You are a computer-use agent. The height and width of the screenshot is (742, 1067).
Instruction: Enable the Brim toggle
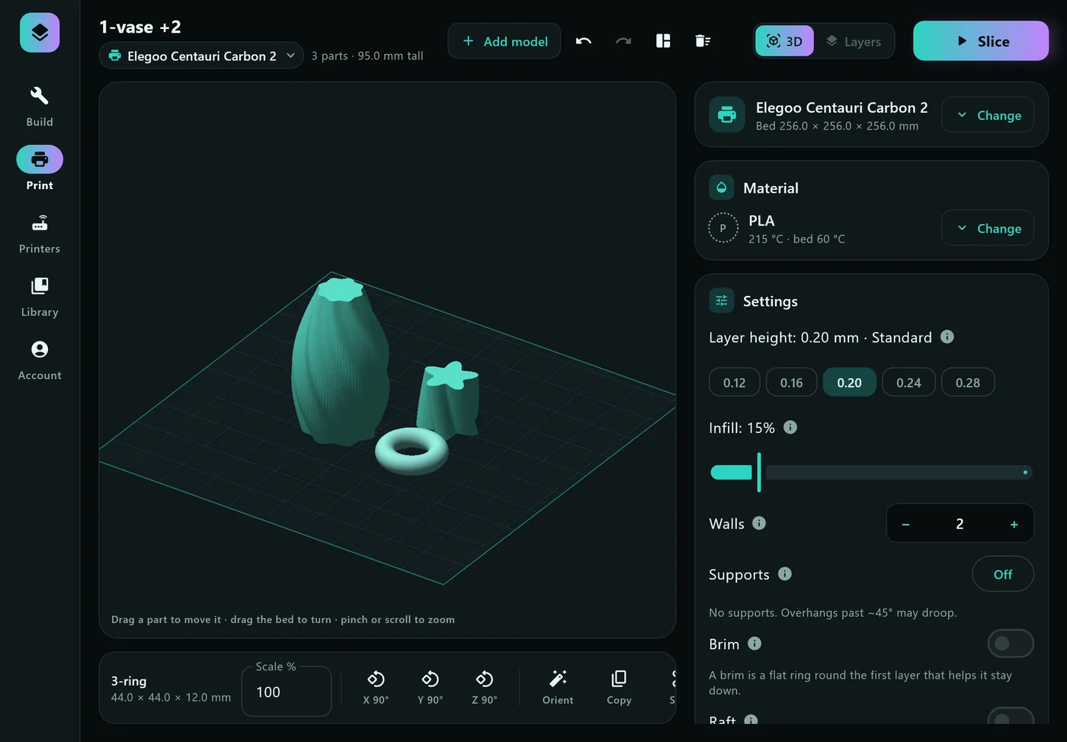click(x=1011, y=644)
